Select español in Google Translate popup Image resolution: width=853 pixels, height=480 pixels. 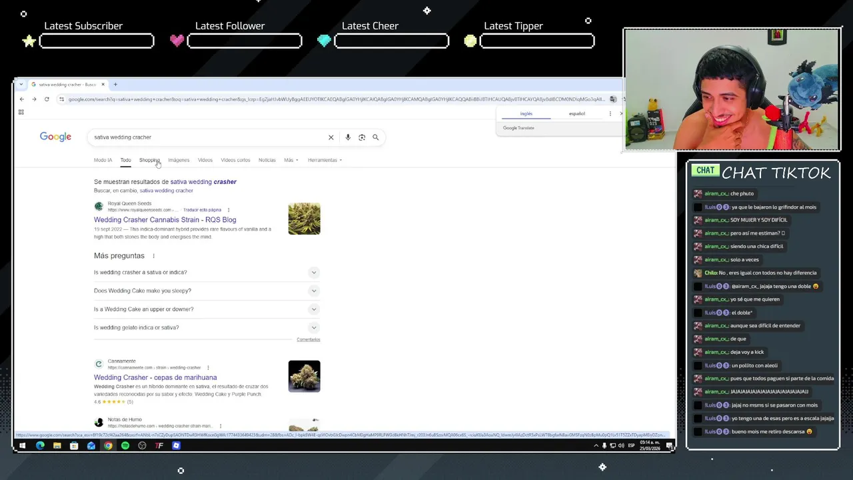tap(577, 114)
